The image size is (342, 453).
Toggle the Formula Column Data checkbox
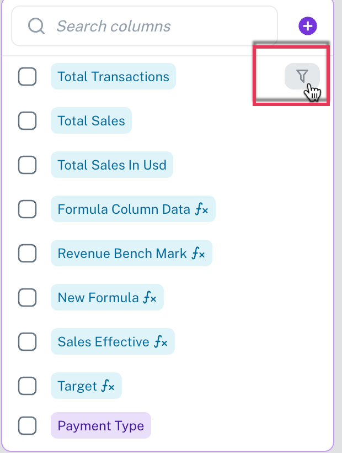(x=28, y=209)
